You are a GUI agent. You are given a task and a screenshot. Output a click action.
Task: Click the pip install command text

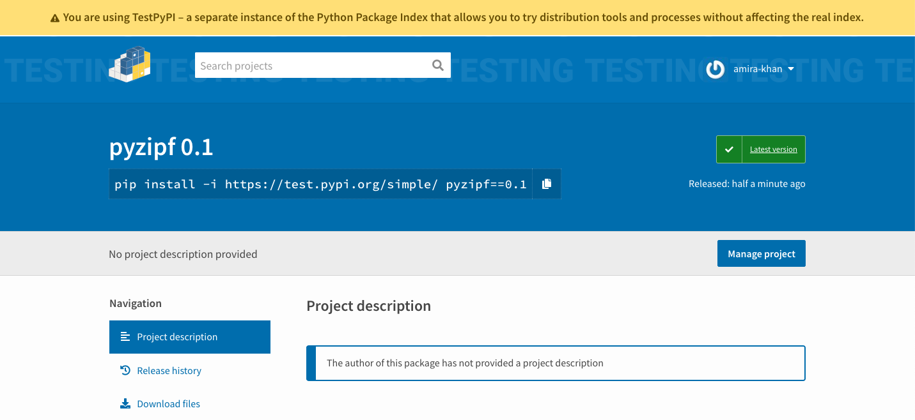click(x=321, y=184)
